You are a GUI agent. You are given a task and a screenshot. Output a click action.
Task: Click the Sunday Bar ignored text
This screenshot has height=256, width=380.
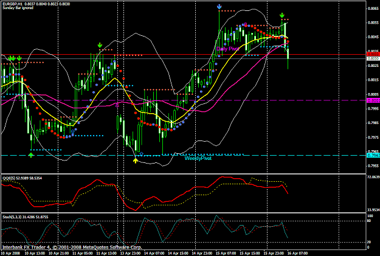pos(18,8)
